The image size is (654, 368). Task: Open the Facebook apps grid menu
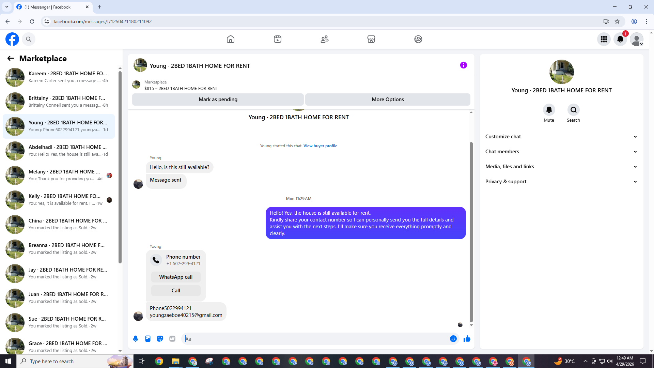pyautogui.click(x=604, y=39)
